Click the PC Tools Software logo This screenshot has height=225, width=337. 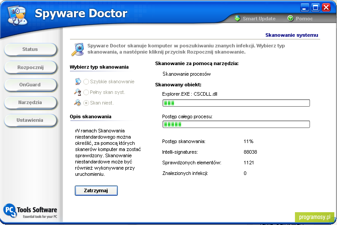tap(30, 211)
